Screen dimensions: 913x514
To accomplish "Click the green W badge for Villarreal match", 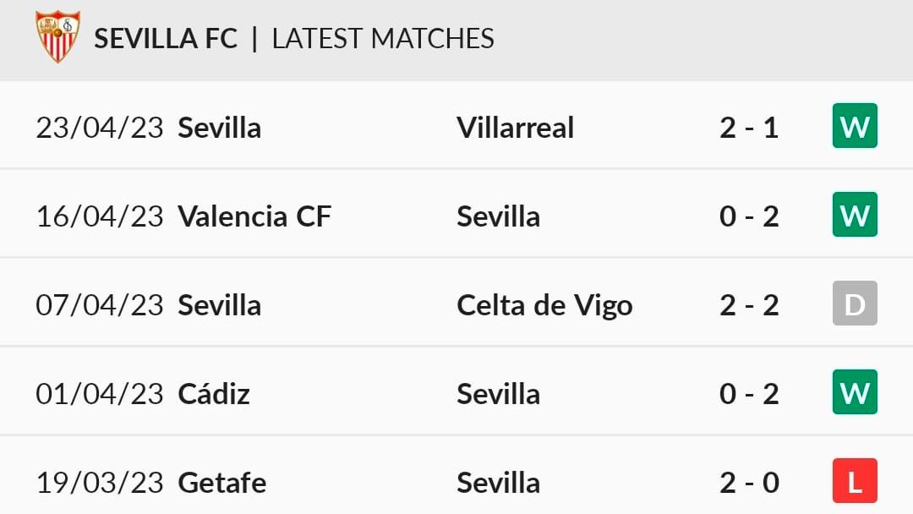I will (855, 126).
